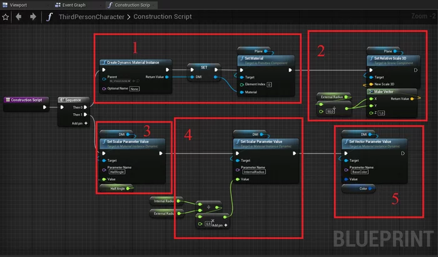Screen dimensions: 438x257
Task: Click the favorite star icon
Action: click(x=5, y=17)
